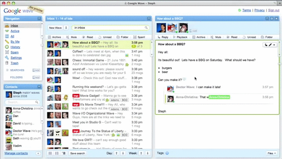Image resolution: width=282 pixels, height=159 pixels.
Task: Open the Files dropdown
Action: 271,153
